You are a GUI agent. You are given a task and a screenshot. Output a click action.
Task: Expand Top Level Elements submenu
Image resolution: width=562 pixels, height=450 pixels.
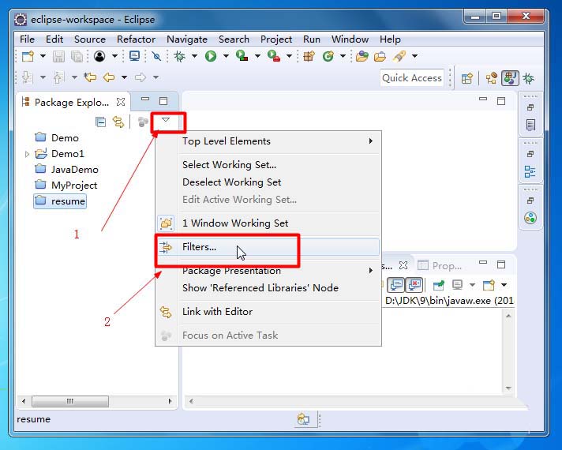pyautogui.click(x=268, y=141)
